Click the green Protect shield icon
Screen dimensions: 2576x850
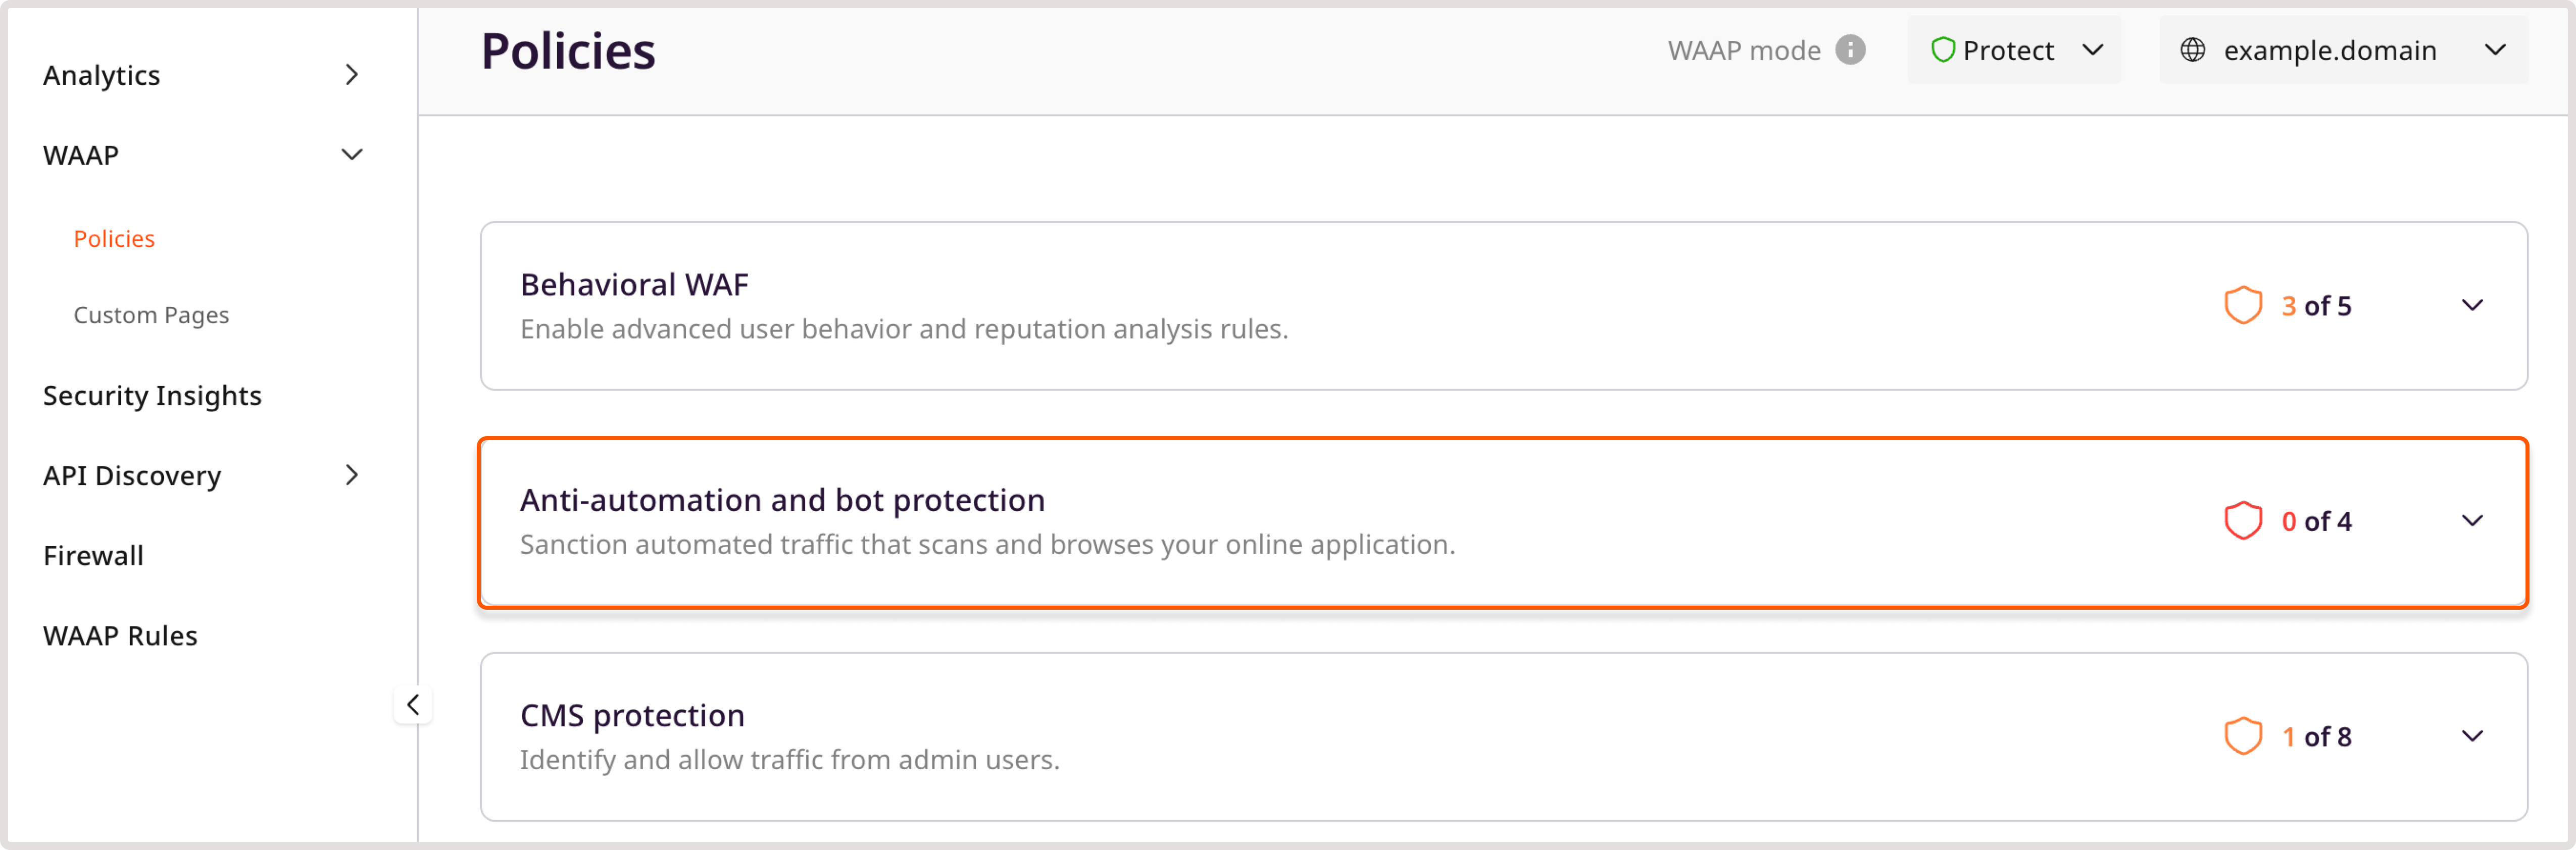1942,50
